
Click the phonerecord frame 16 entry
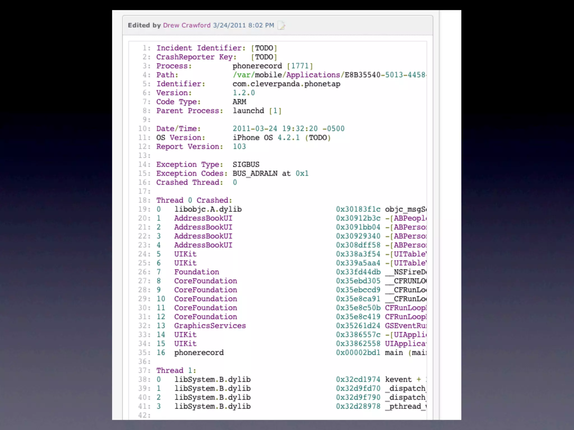point(199,352)
